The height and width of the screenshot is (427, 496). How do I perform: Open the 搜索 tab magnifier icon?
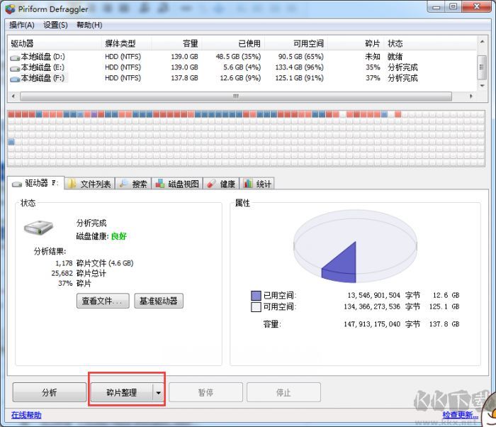pos(124,184)
